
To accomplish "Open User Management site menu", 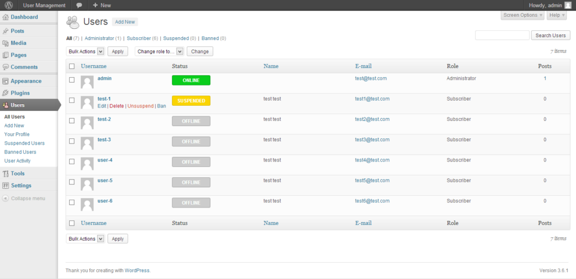I will click(x=44, y=6).
